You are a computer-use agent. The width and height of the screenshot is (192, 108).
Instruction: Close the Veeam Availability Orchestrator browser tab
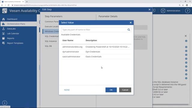23,2
